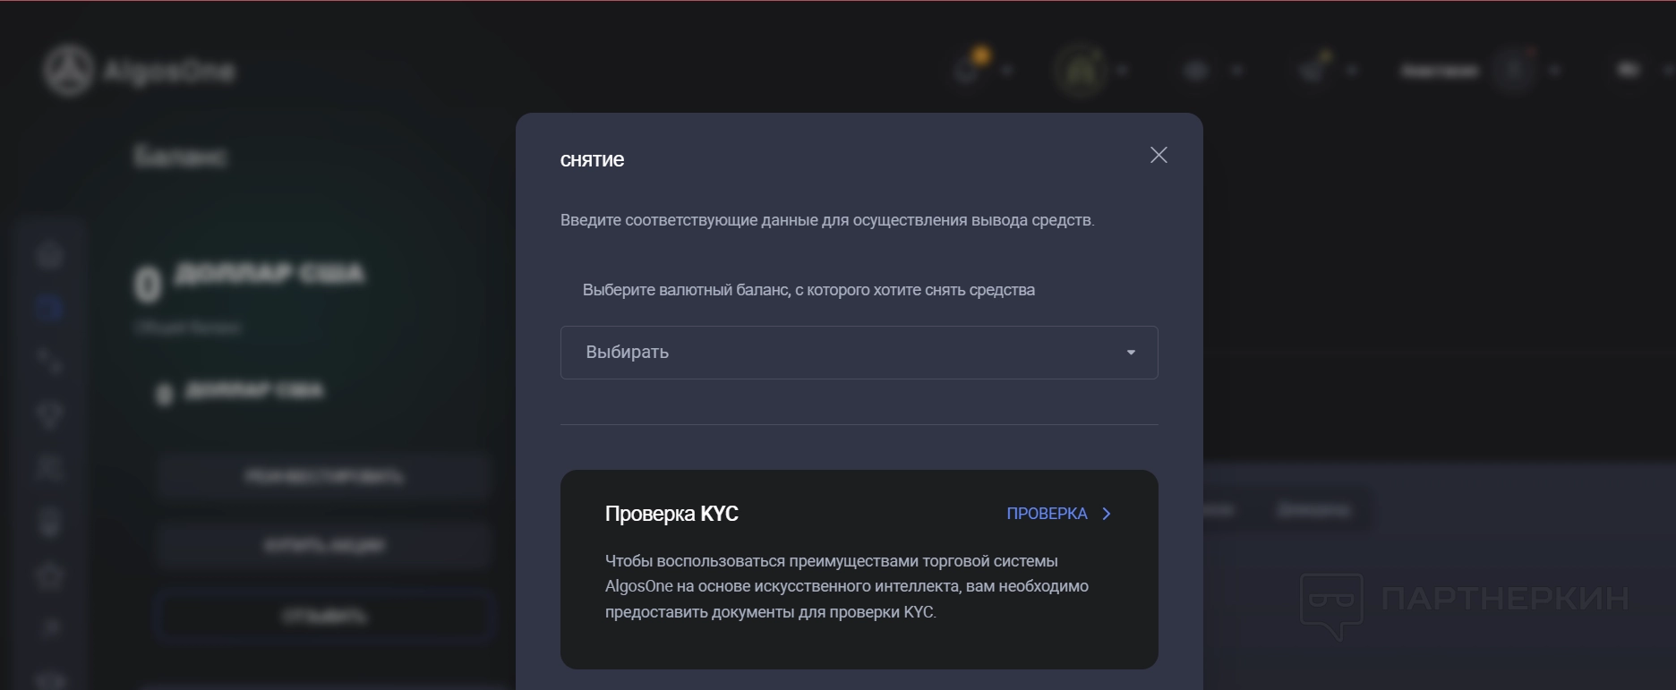Click the blurred Реинвестировать button
The height and width of the screenshot is (690, 1676).
pos(324,476)
